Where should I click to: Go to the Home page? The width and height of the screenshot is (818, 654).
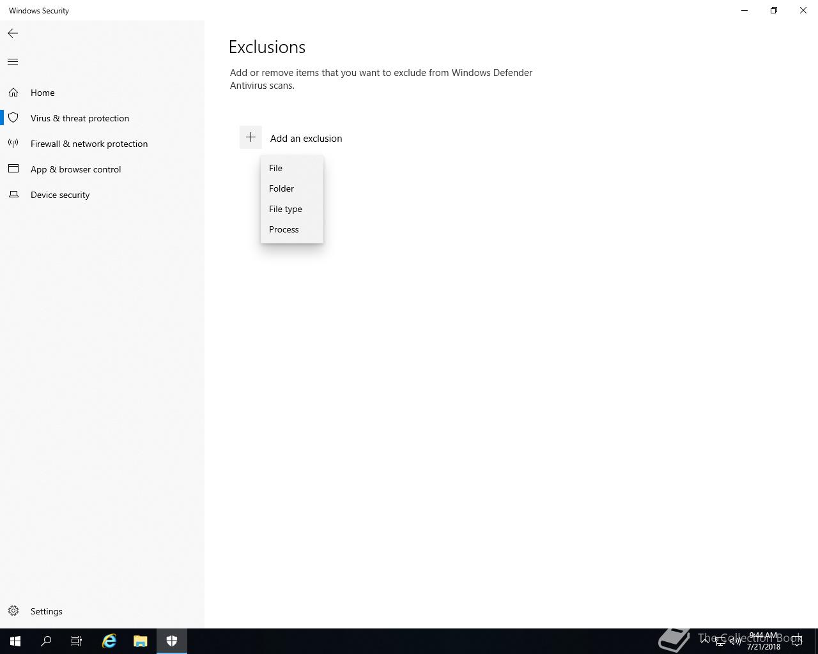point(102,93)
